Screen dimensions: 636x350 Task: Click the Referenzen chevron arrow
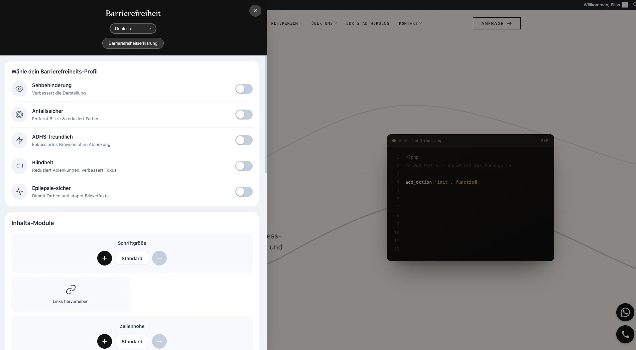pyautogui.click(x=301, y=23)
